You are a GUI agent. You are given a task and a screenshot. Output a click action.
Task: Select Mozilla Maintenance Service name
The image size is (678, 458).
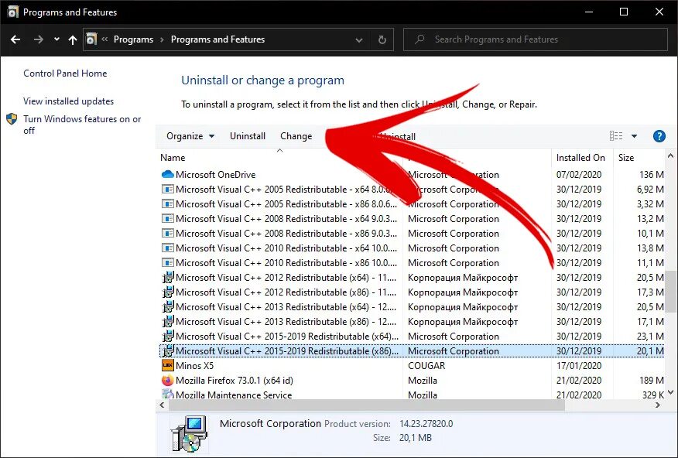point(234,395)
